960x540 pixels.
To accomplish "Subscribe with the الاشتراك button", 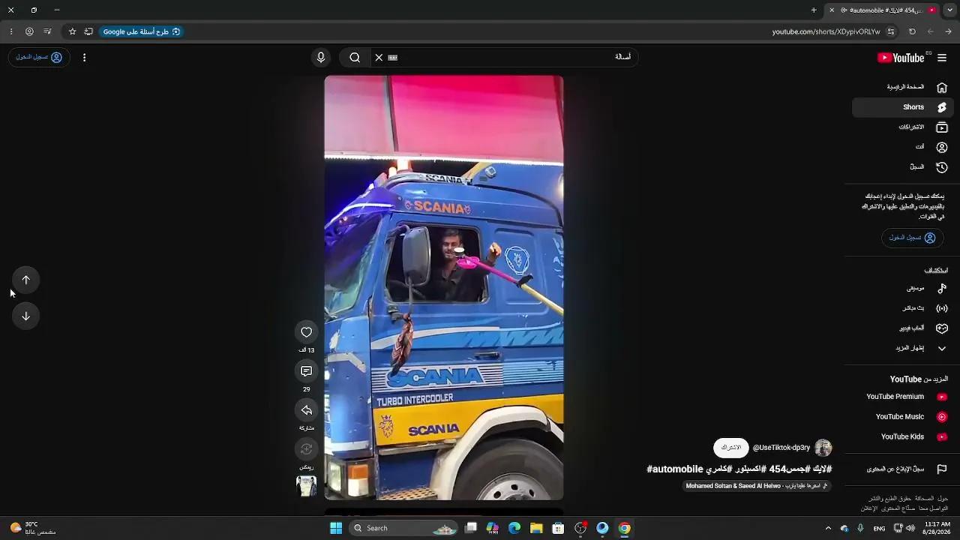I will click(x=731, y=448).
